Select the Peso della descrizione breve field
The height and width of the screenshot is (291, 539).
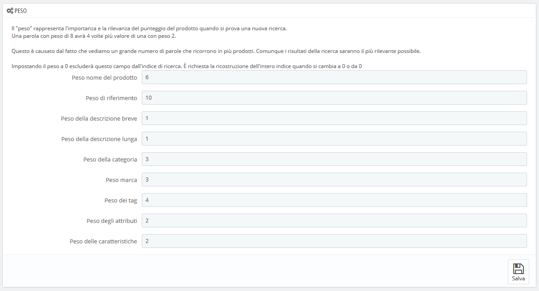(x=334, y=118)
